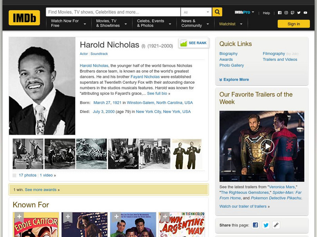Open IMDb's Instagram icon in header
The height and width of the screenshot is (237, 317).
286,13
